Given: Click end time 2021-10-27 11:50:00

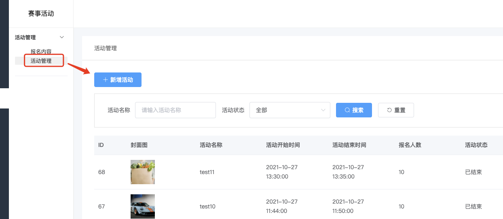Looking at the screenshot, I should coord(348,206).
